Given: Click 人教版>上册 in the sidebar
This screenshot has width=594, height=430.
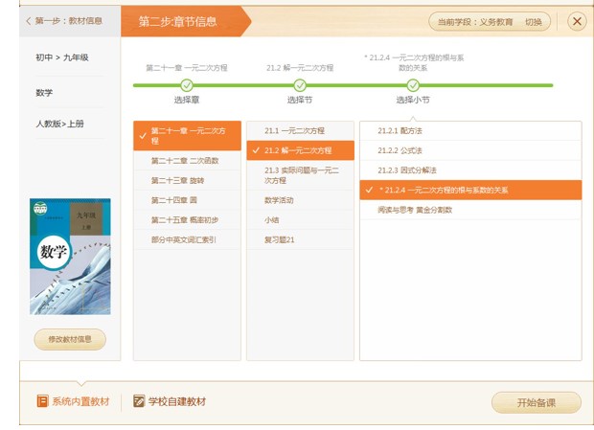Looking at the screenshot, I should tap(59, 124).
